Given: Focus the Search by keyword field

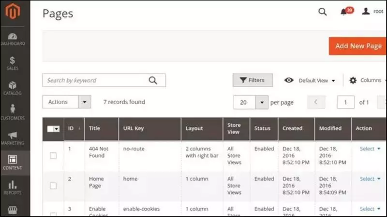Looking at the screenshot, I should coord(104,80).
